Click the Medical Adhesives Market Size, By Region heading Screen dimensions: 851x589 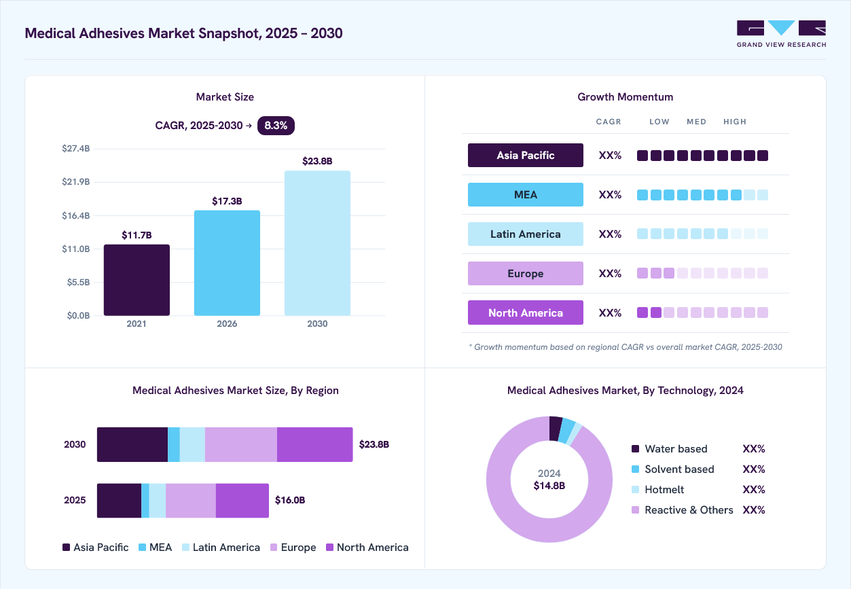pos(236,391)
